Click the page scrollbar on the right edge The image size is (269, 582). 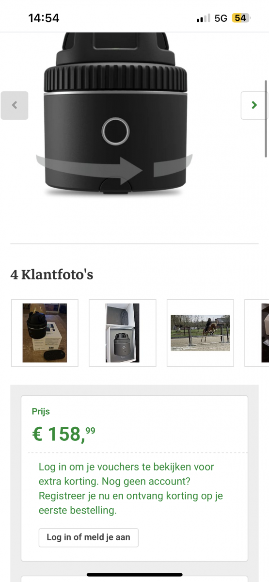click(x=266, y=119)
